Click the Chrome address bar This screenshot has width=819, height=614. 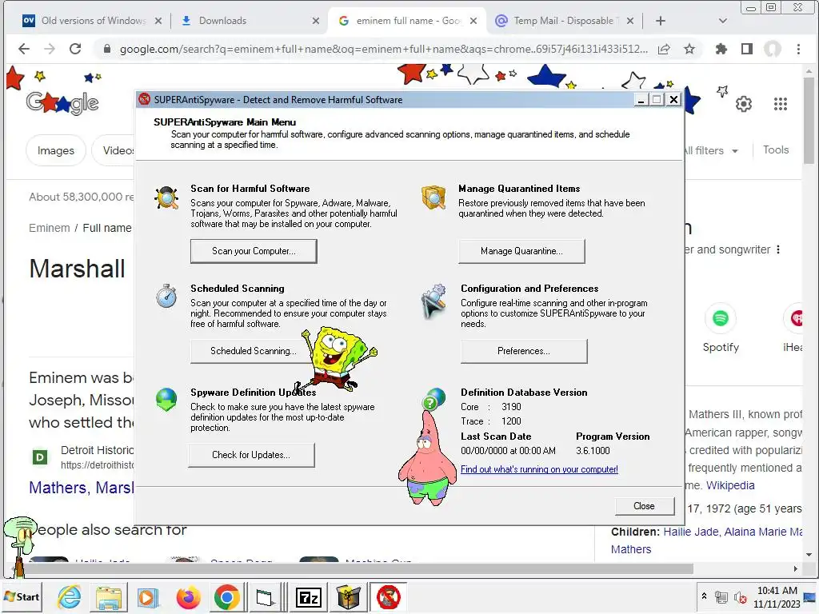point(384,49)
